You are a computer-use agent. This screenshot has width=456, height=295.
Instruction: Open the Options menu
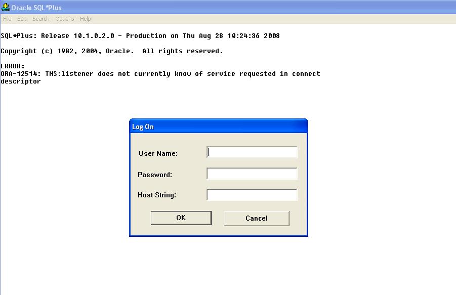click(65, 19)
